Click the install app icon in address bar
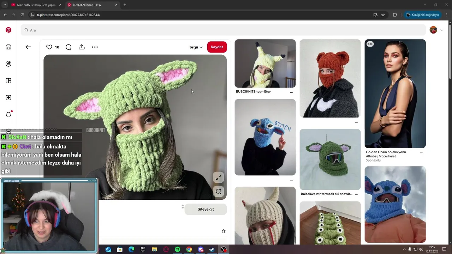 pos(375,15)
